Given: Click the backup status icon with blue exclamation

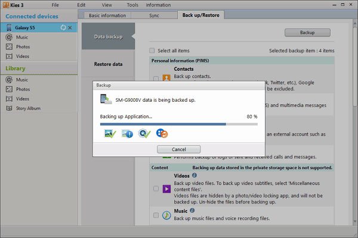Looking at the screenshot, I should [127, 133].
